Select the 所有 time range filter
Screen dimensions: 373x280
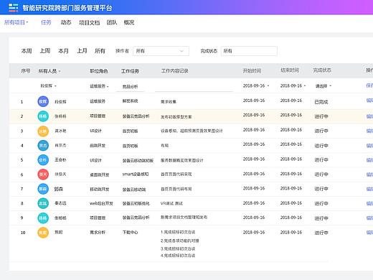coord(100,51)
